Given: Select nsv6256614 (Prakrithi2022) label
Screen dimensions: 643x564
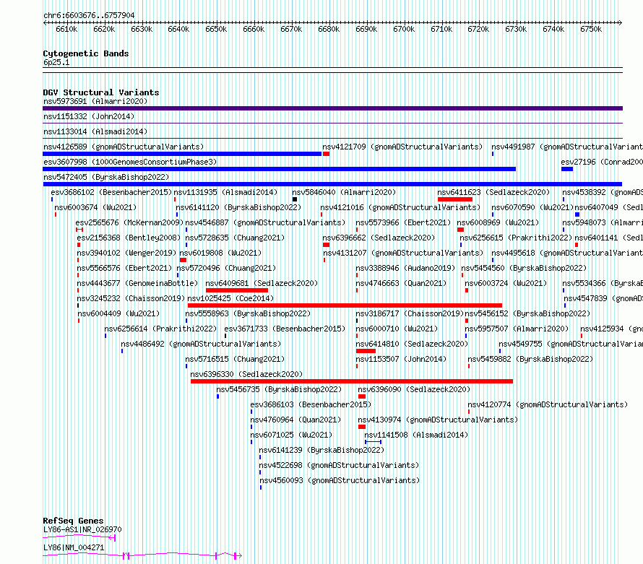Looking at the screenshot, I should pos(160,329).
